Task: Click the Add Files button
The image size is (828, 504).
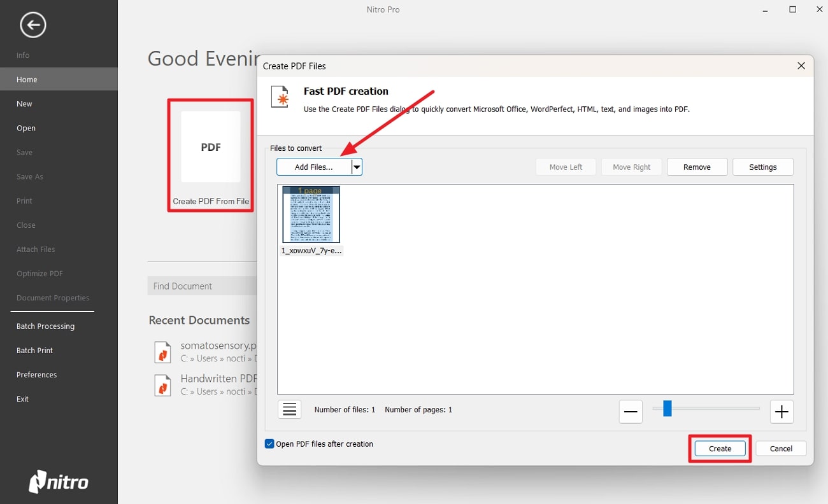Action: pos(314,167)
